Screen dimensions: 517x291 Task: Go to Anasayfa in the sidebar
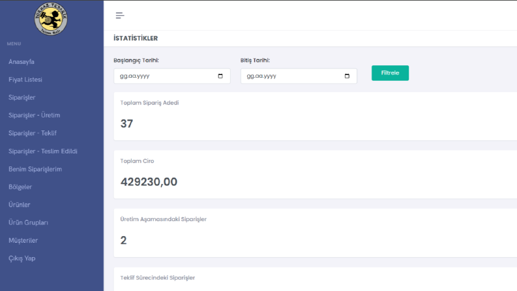(x=22, y=62)
